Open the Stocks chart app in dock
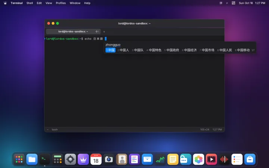Image resolution: width=269 pixels, height=168 pixels. coord(160,159)
